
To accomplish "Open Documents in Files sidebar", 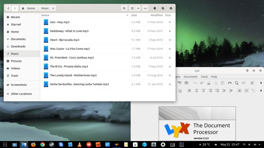I will click(22, 39).
